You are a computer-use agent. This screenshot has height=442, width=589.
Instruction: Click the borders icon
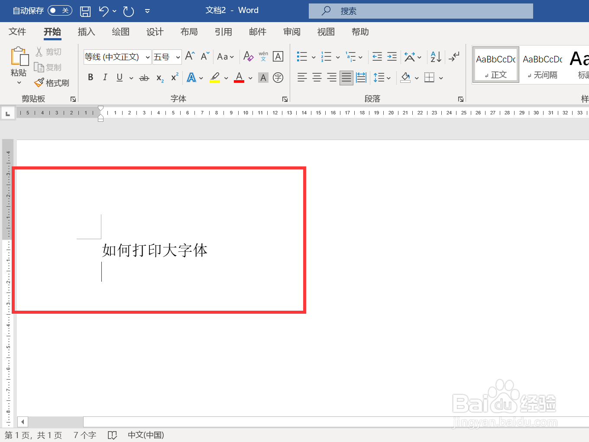click(x=429, y=78)
